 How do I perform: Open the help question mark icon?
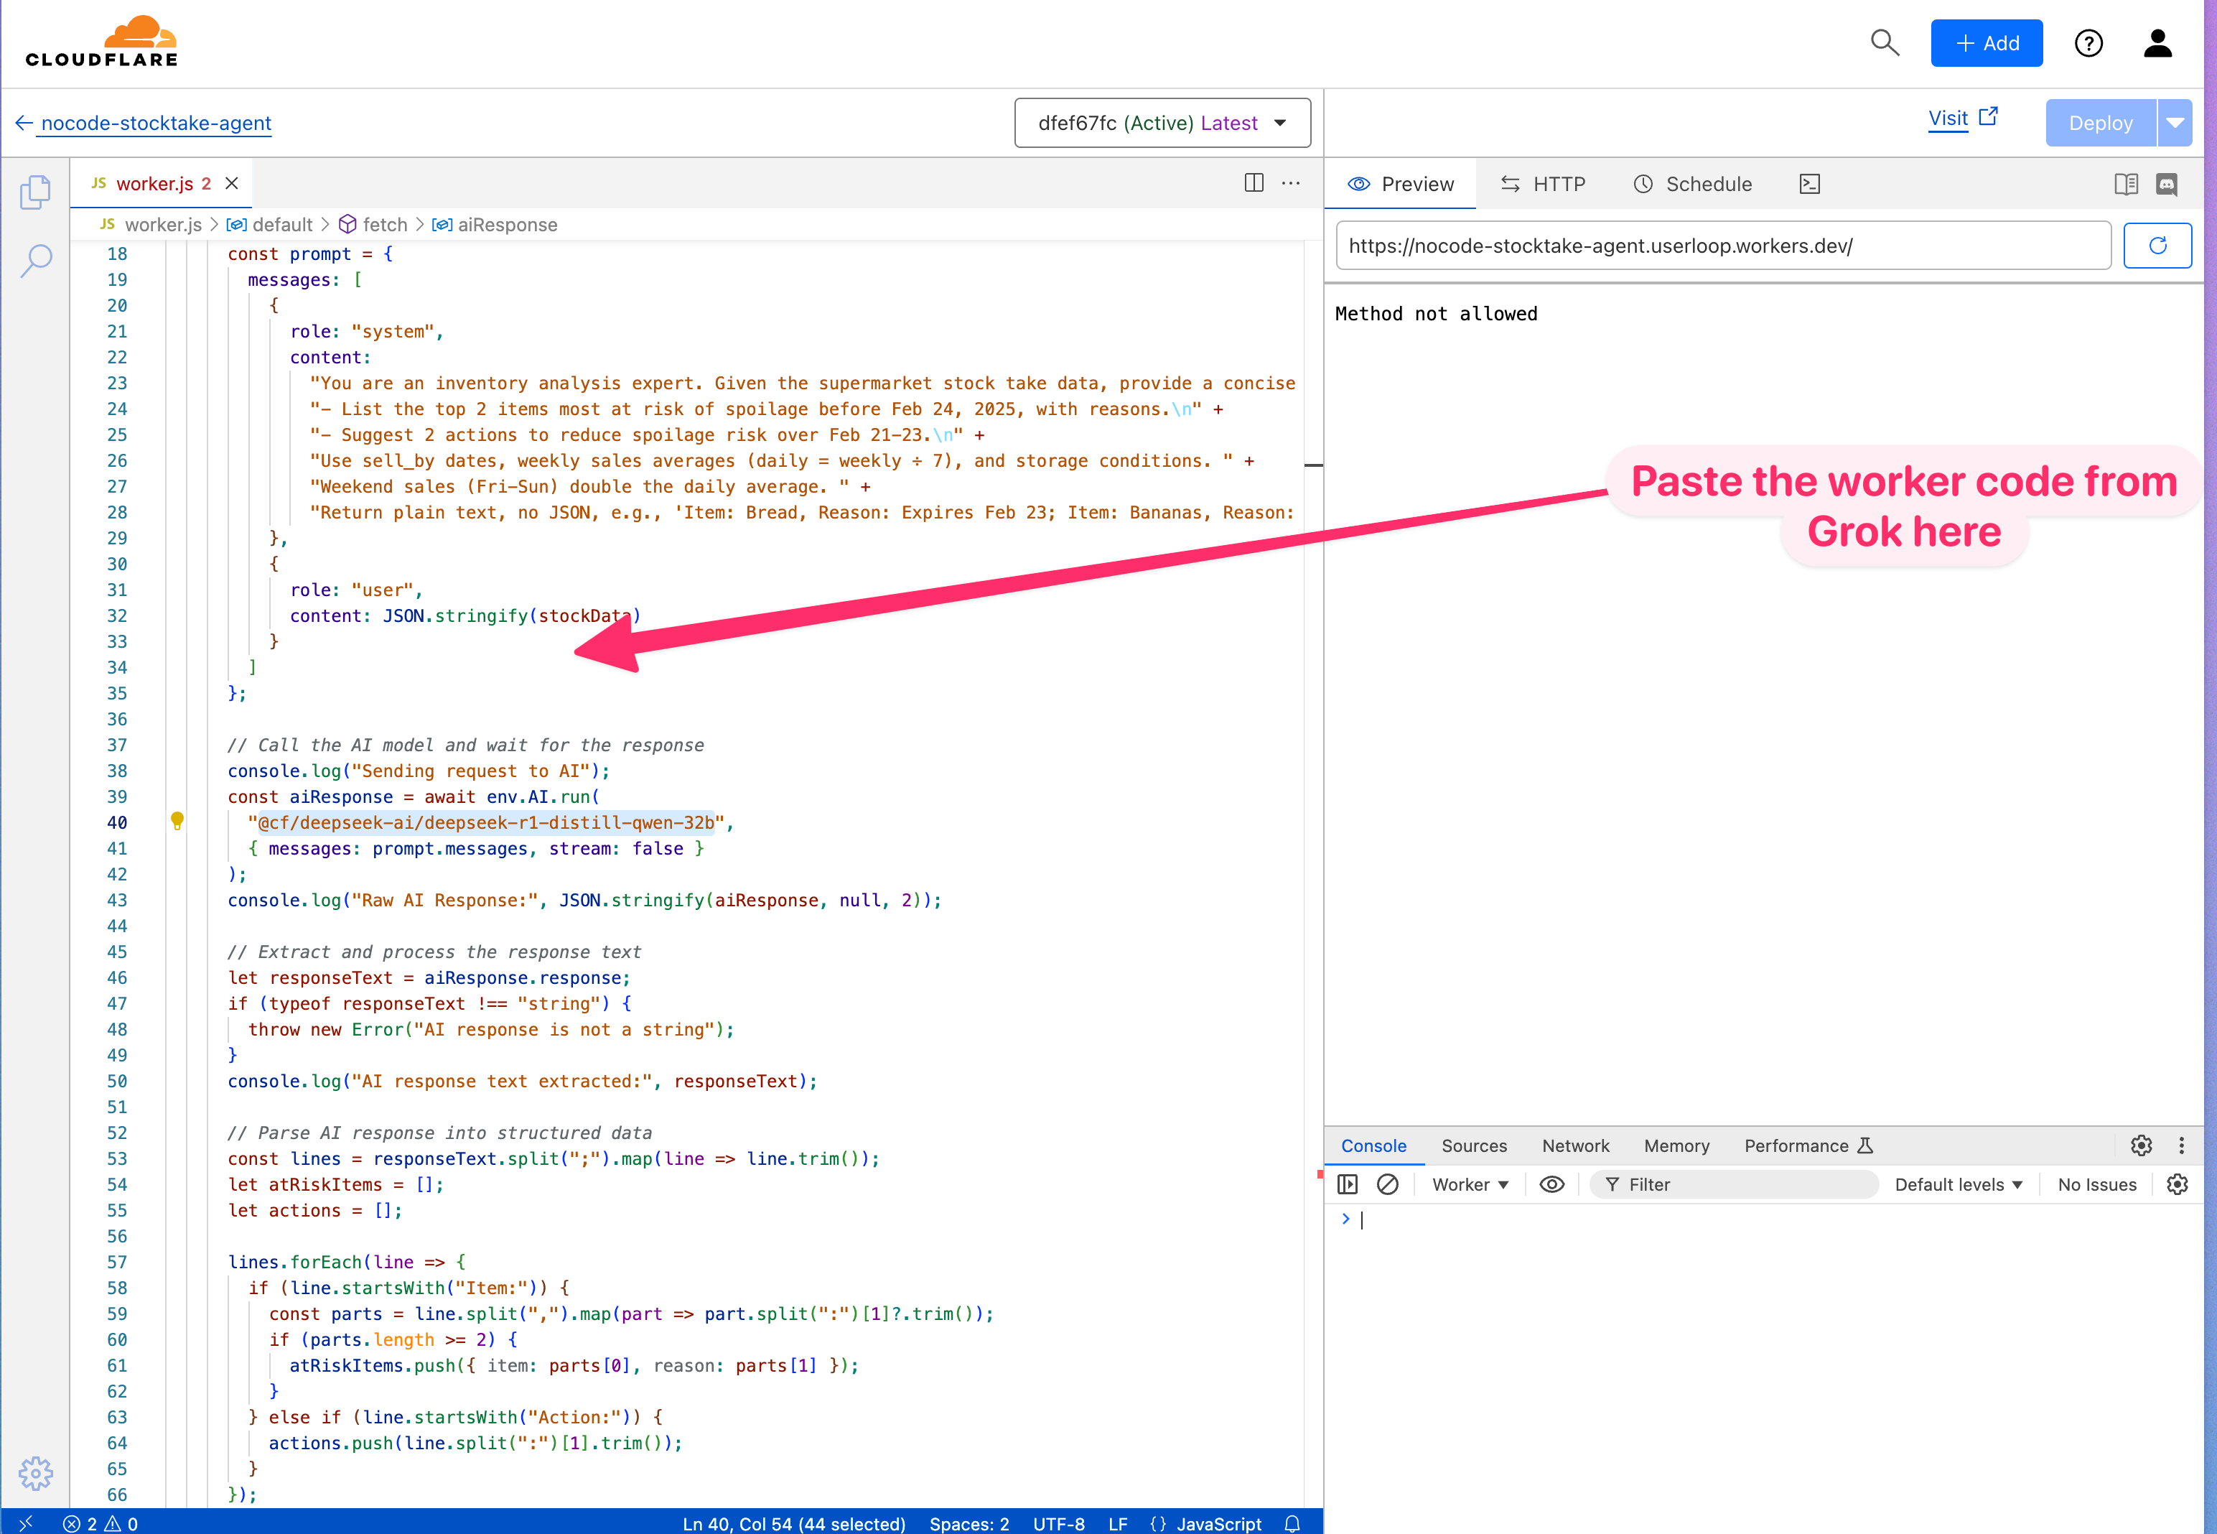point(2088,43)
